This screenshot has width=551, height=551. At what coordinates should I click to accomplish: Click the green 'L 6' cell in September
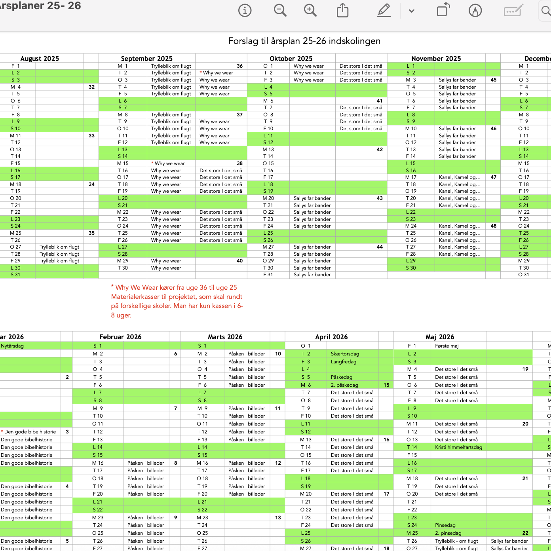tap(123, 101)
